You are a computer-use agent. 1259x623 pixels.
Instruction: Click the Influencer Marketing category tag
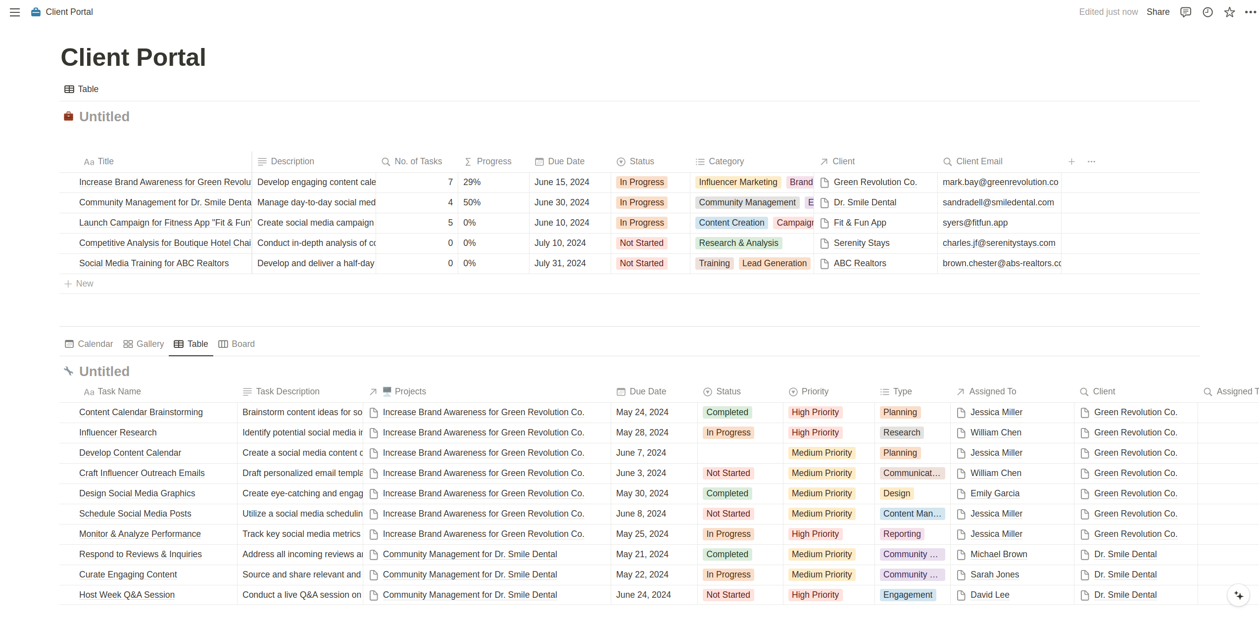click(x=738, y=182)
